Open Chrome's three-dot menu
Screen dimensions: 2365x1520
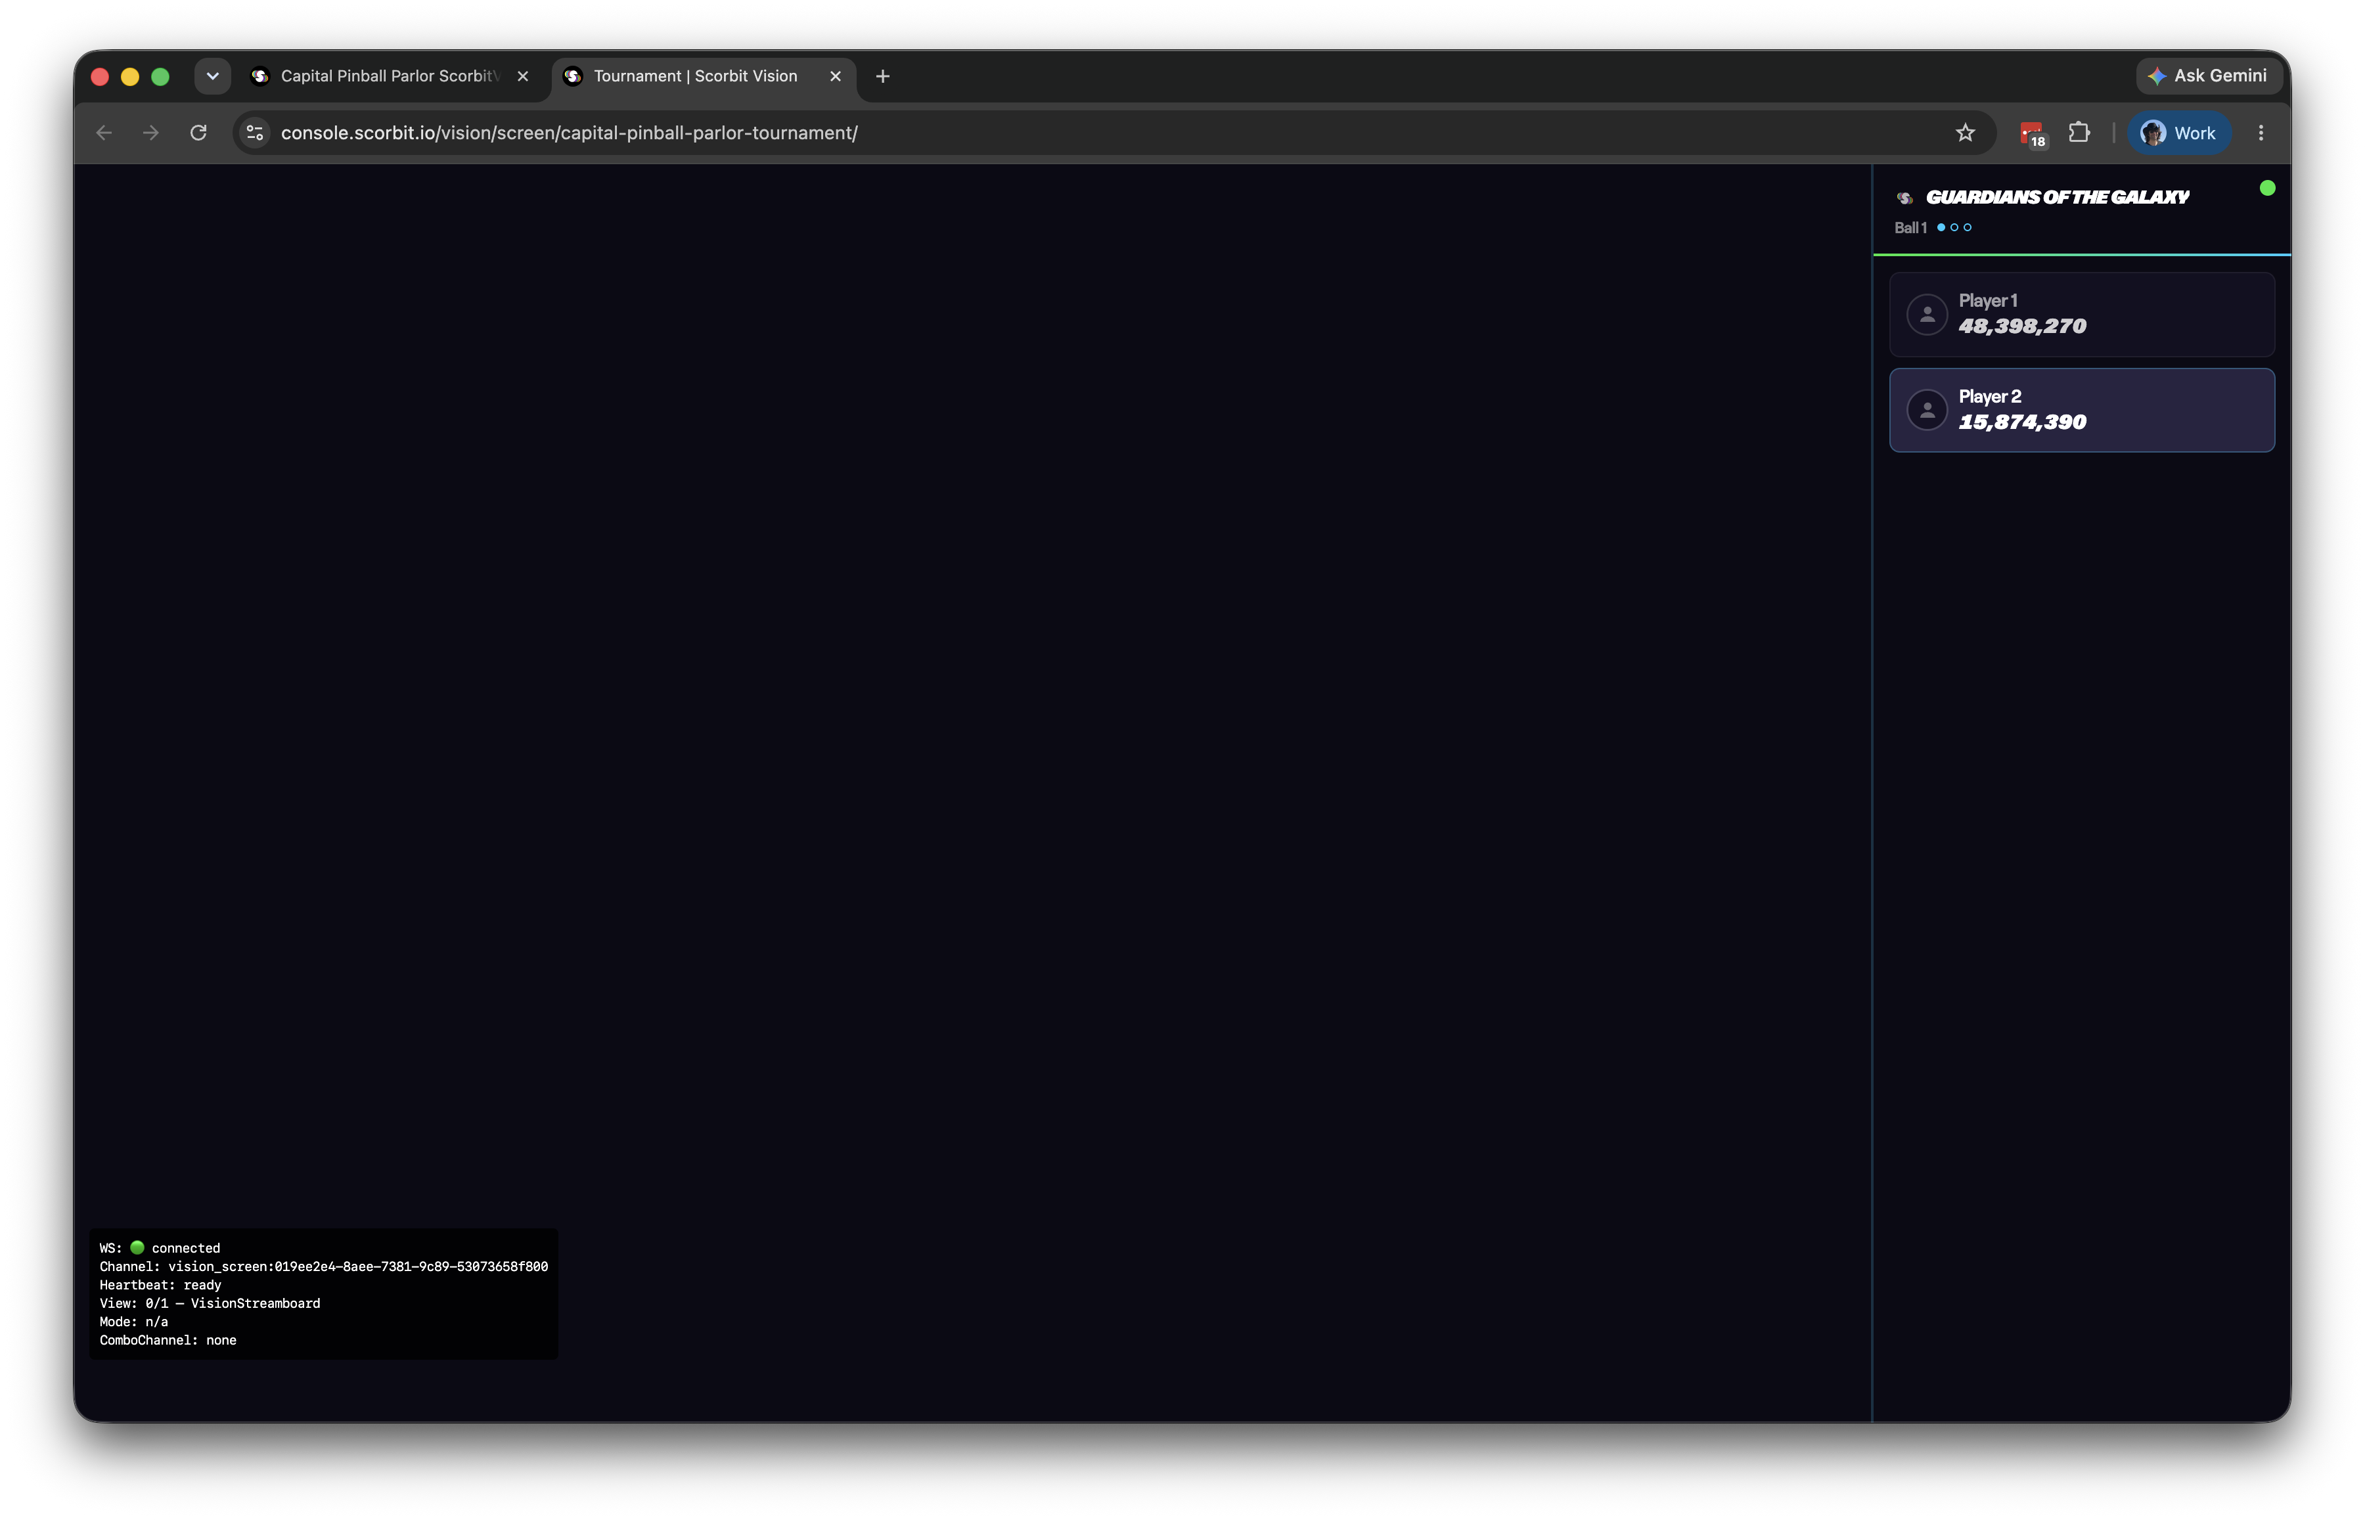pos(2261,132)
